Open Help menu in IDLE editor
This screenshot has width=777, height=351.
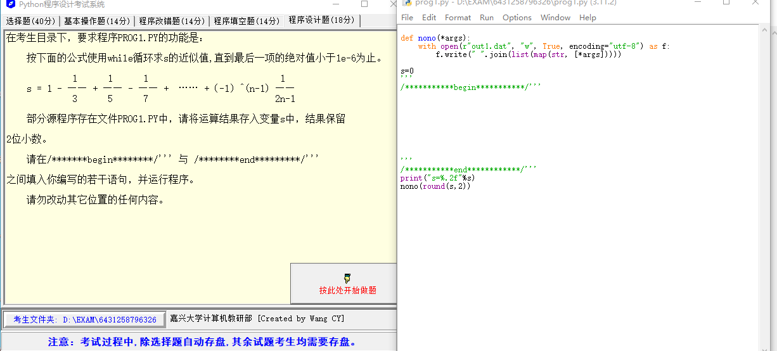tap(588, 17)
